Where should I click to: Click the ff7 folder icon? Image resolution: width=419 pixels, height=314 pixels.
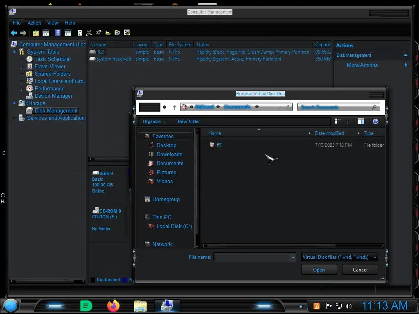pos(212,145)
